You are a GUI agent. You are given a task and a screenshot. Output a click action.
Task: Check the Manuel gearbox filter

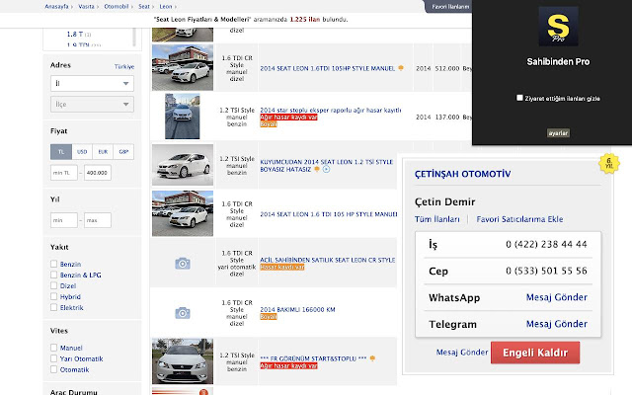click(x=53, y=348)
